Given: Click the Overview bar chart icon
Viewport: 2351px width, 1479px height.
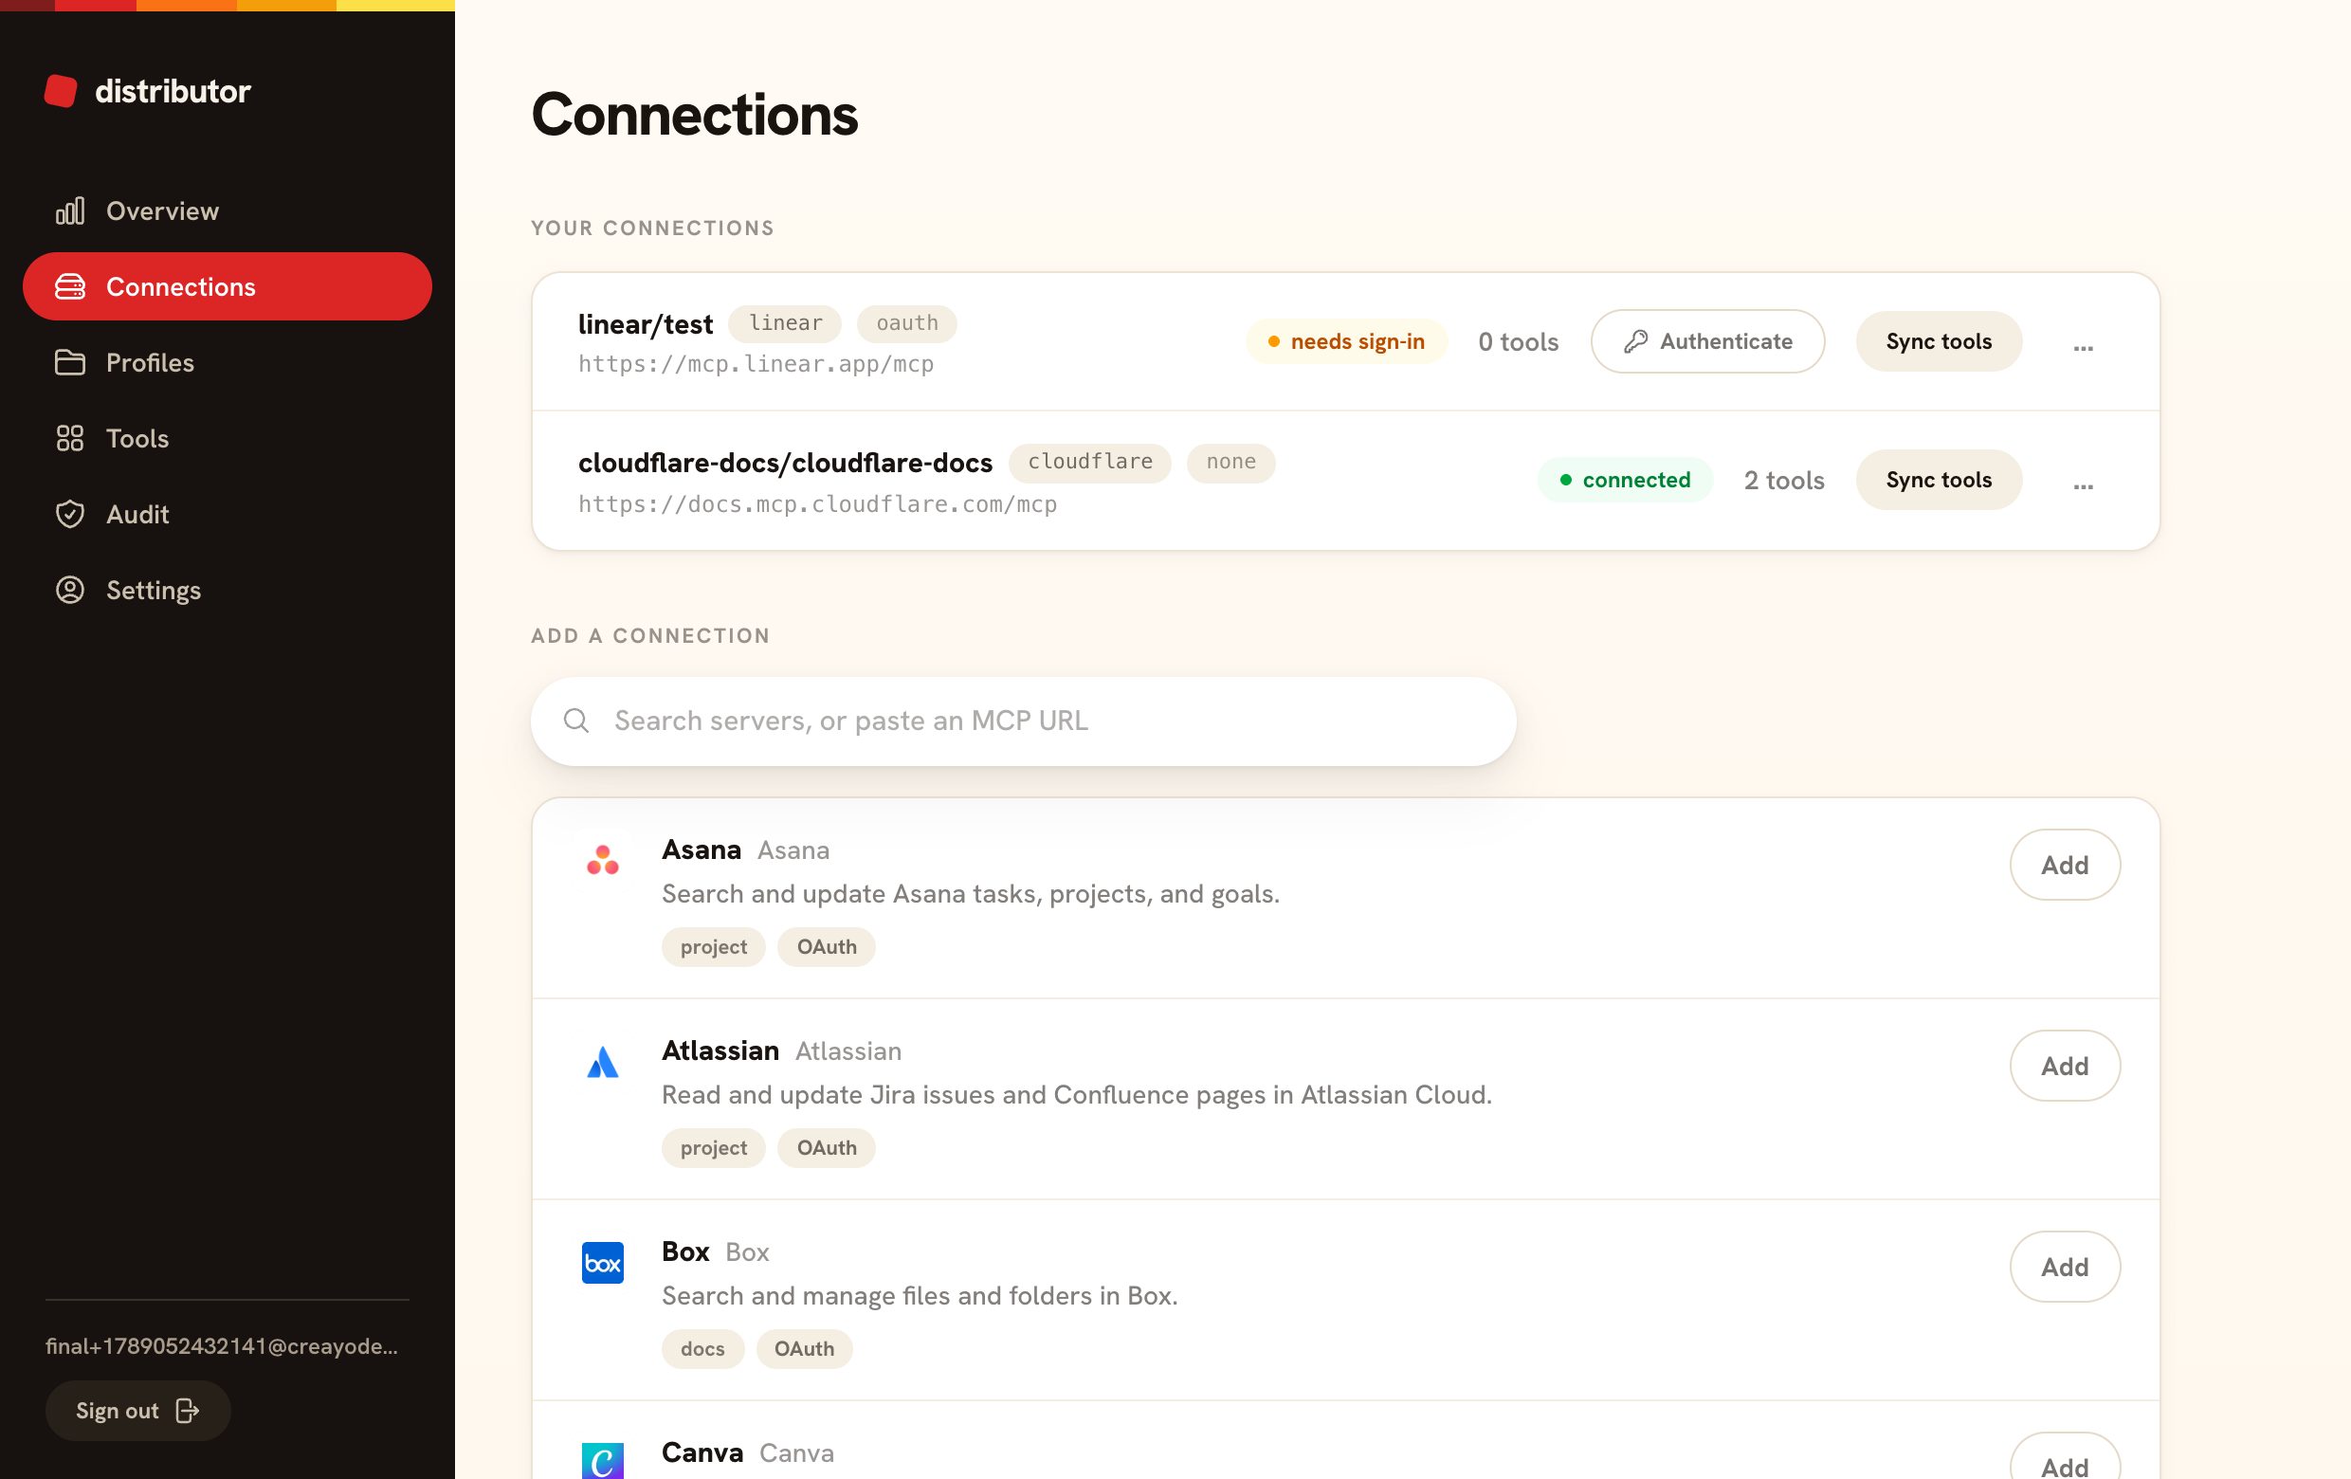Looking at the screenshot, I should tap(70, 210).
